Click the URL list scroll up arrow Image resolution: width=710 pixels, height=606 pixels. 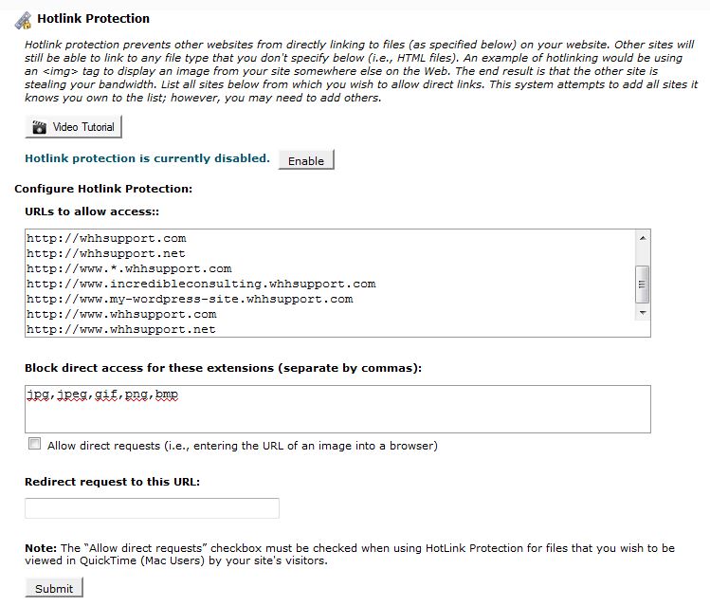click(x=643, y=238)
